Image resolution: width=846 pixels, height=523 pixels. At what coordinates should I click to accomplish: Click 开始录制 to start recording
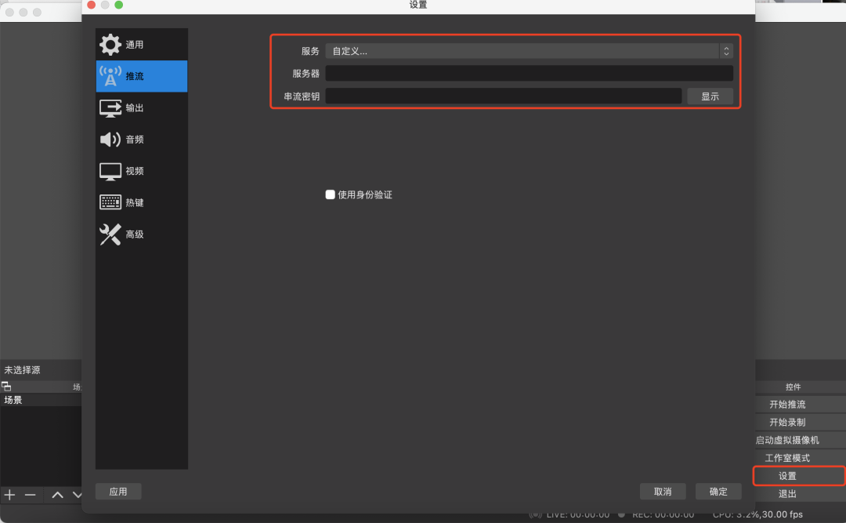coord(799,422)
